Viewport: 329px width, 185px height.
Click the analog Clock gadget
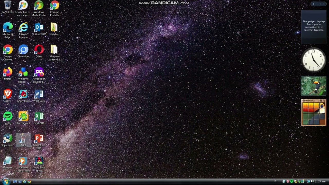tap(314, 60)
